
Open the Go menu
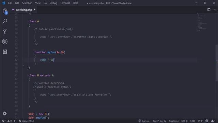[45, 3]
